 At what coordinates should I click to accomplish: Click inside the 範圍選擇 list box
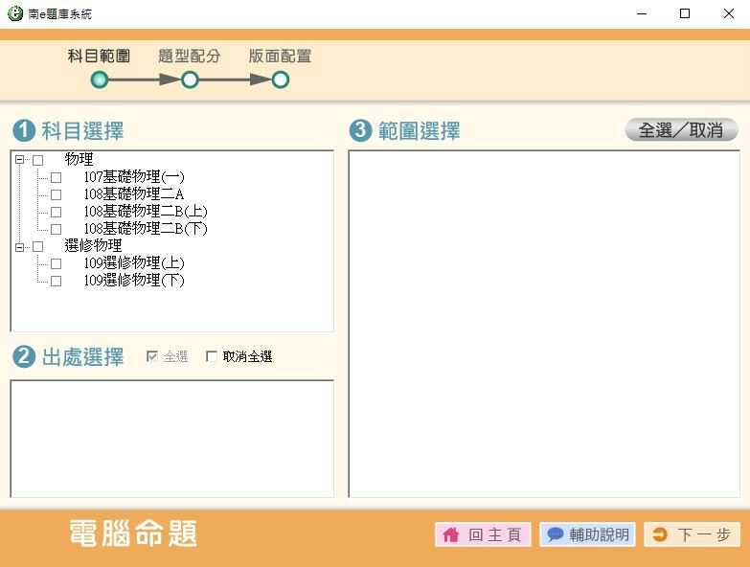coord(544,324)
